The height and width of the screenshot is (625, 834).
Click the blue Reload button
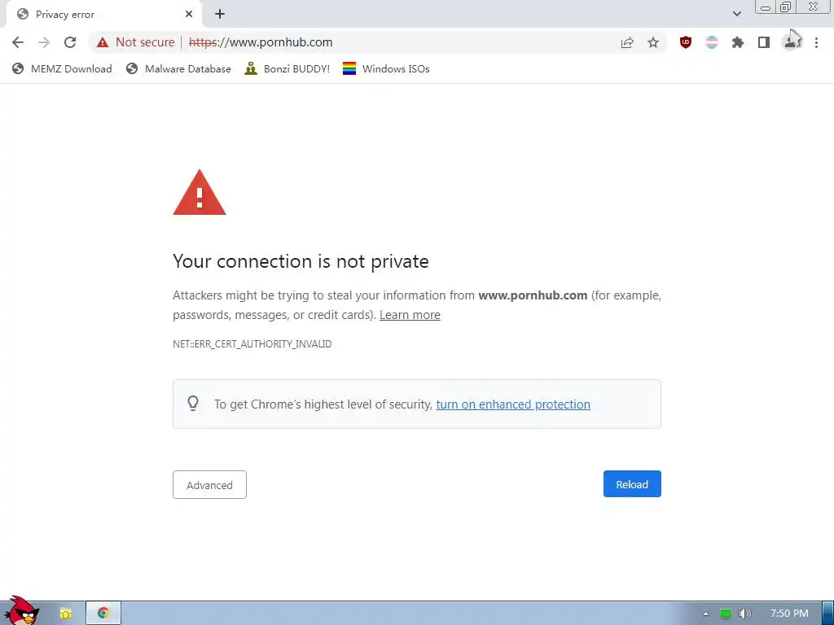pyautogui.click(x=632, y=484)
